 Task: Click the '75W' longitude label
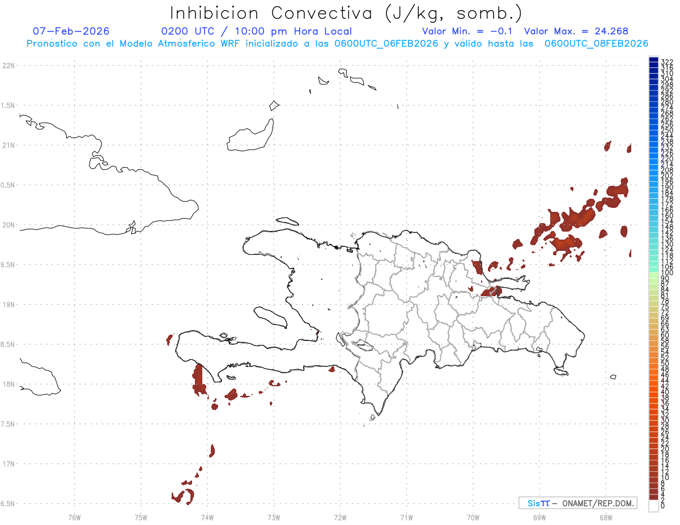141,517
